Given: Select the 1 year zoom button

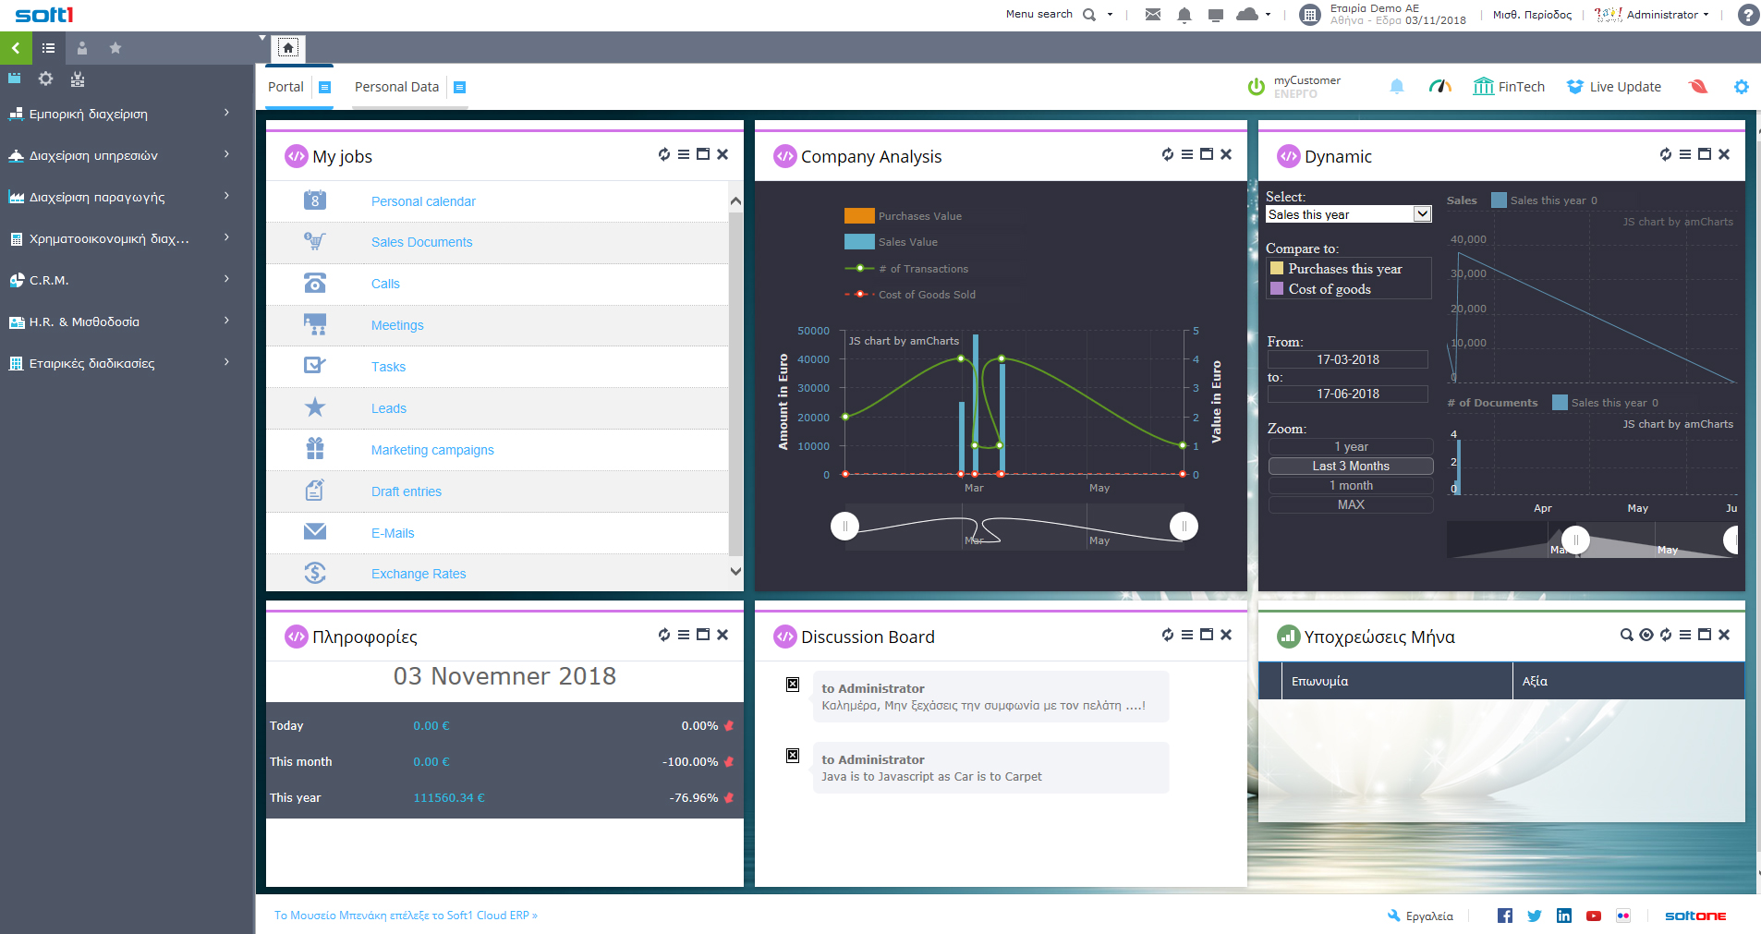Looking at the screenshot, I should 1351,447.
